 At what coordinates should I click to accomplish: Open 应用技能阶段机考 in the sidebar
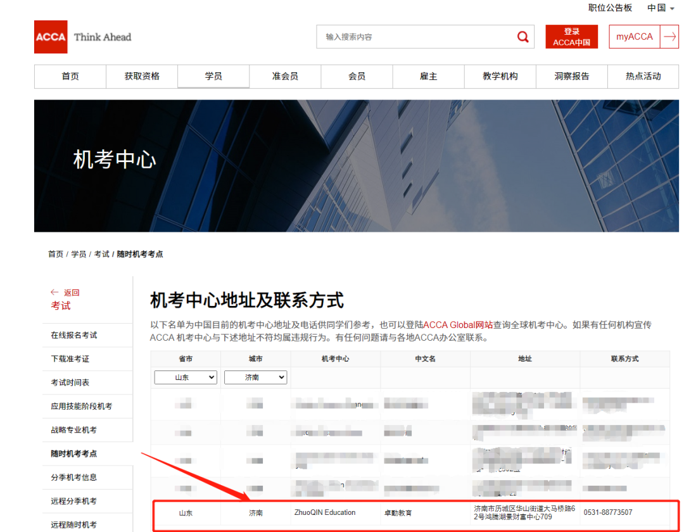[87, 407]
